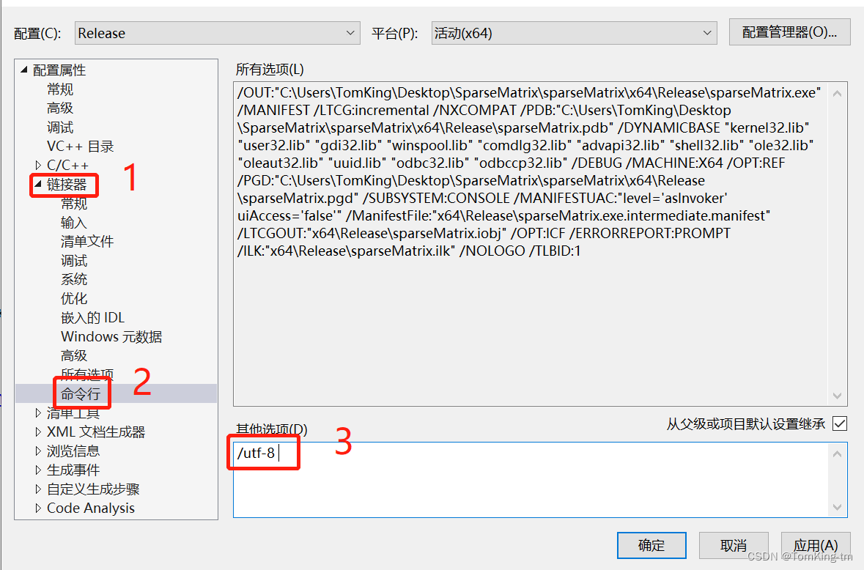864x570 pixels.
Task: Uncheck 从父级或项目默认设置继承 checkbox
Action: [838, 423]
